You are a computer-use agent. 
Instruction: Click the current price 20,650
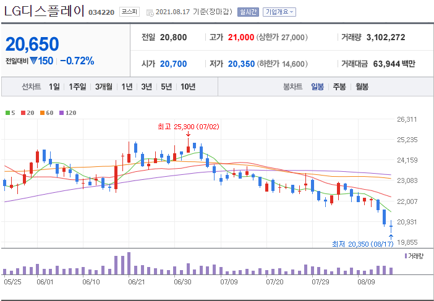coord(32,44)
